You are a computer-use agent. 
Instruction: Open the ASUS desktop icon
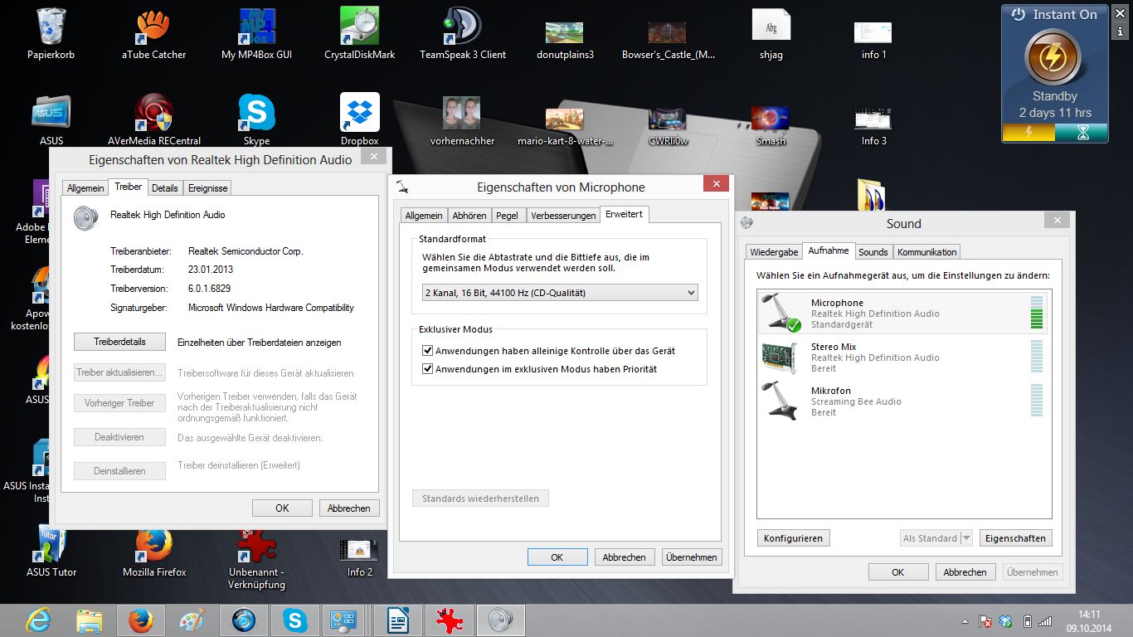[51, 120]
